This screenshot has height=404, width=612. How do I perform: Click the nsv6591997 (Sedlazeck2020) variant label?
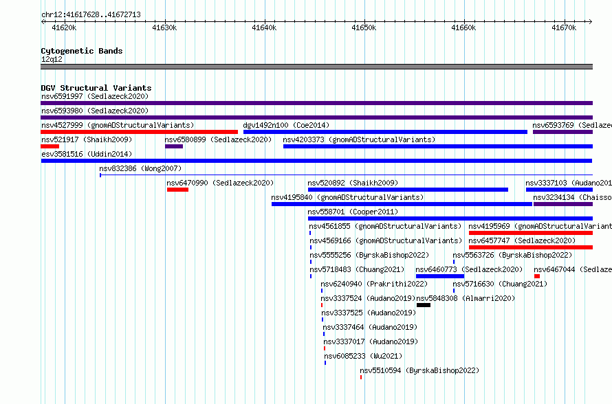(x=95, y=96)
